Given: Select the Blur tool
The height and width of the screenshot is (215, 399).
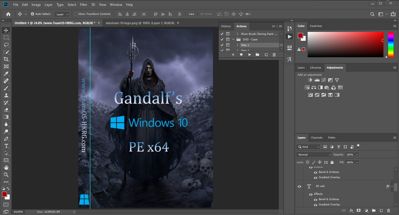Looking at the screenshot, I should click(6, 124).
